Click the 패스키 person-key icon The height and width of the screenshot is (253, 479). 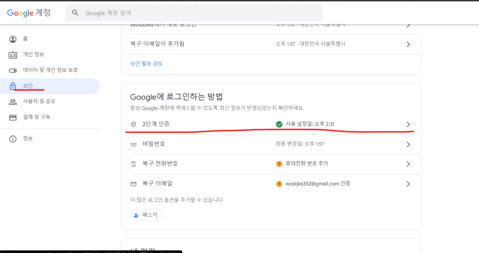(x=137, y=215)
